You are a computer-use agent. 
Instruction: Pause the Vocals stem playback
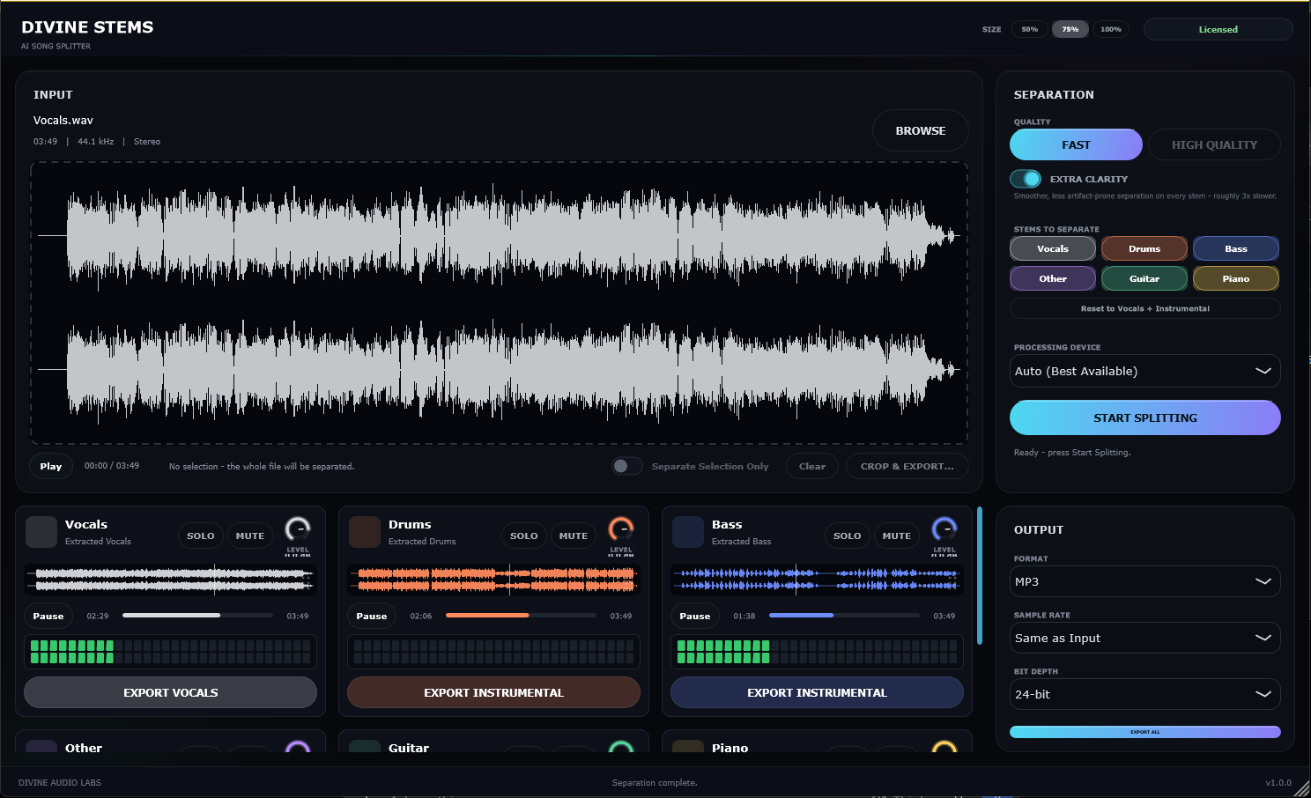[x=48, y=616]
